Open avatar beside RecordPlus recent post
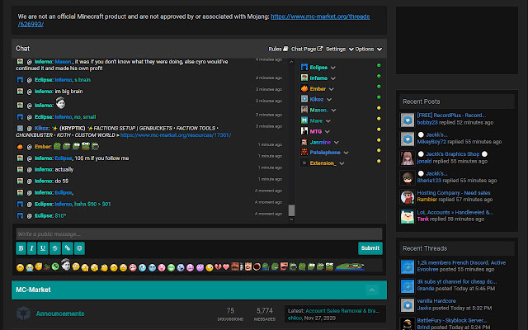528x330 pixels. click(408, 120)
